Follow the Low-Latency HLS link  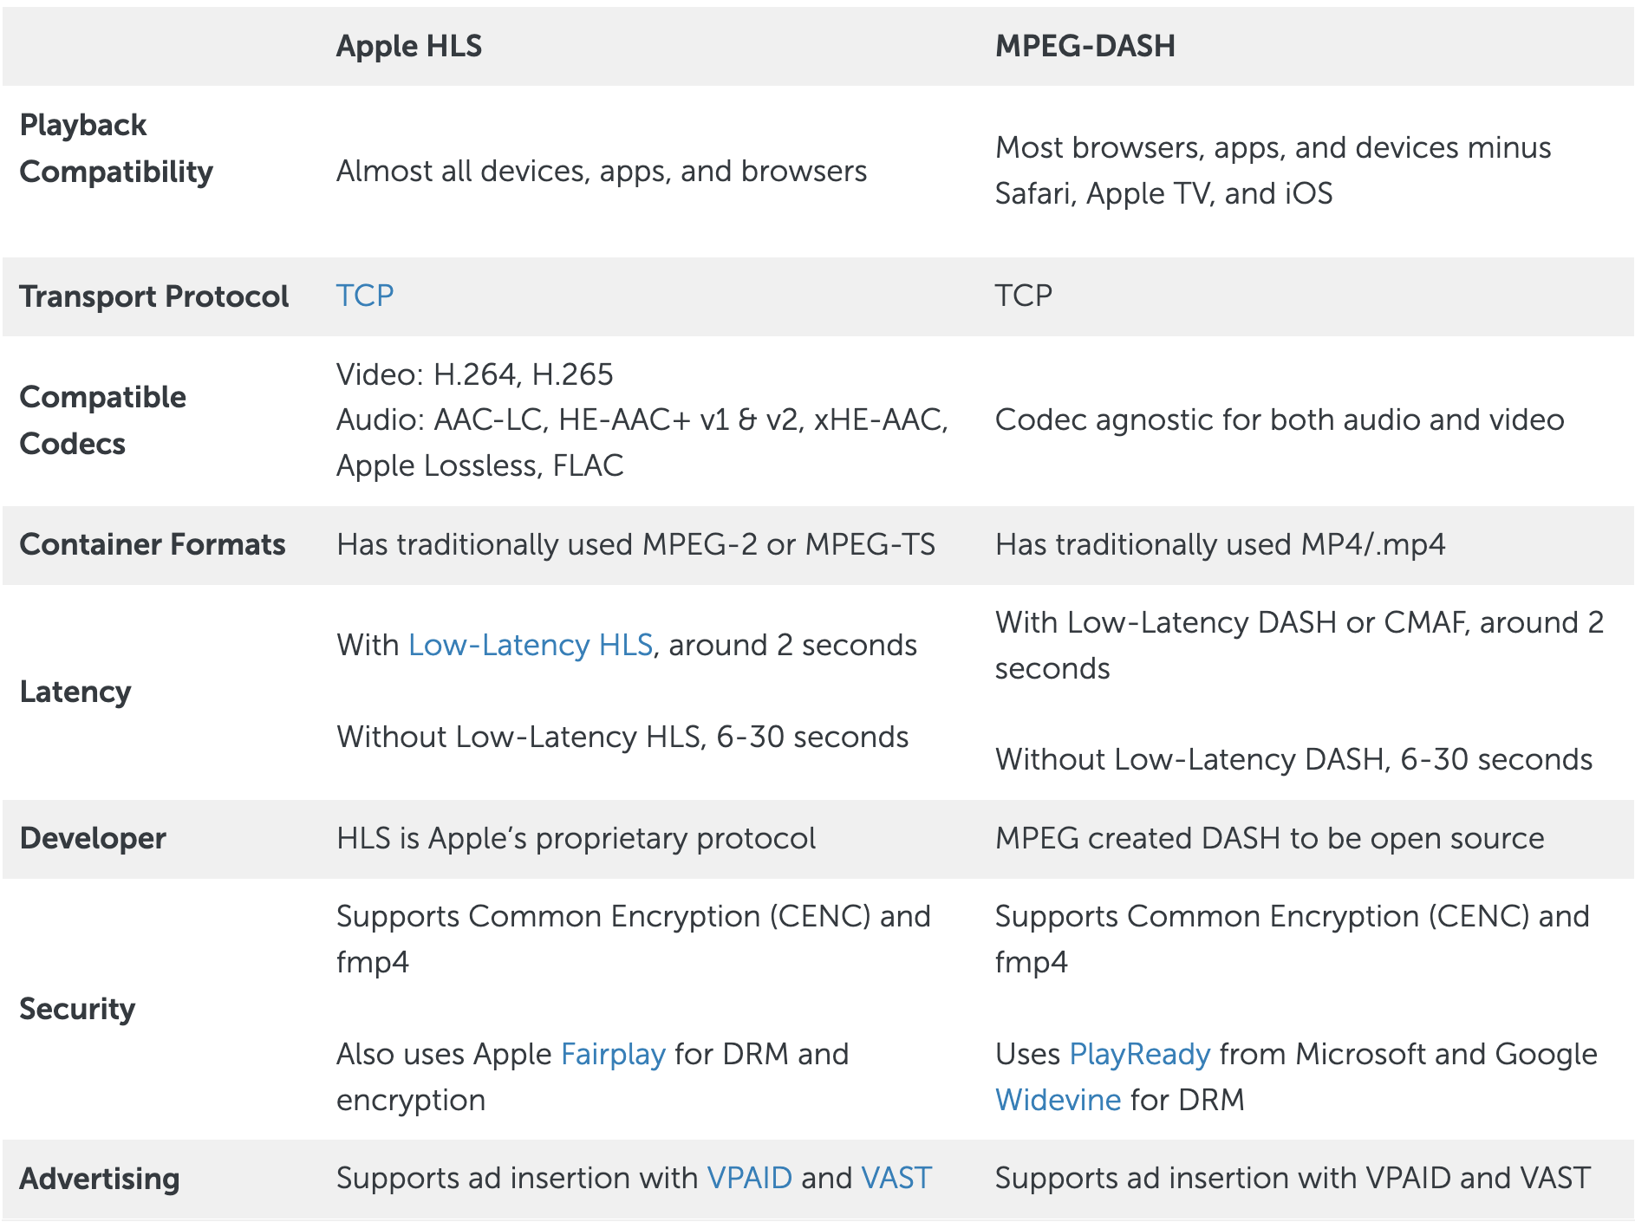point(530,645)
